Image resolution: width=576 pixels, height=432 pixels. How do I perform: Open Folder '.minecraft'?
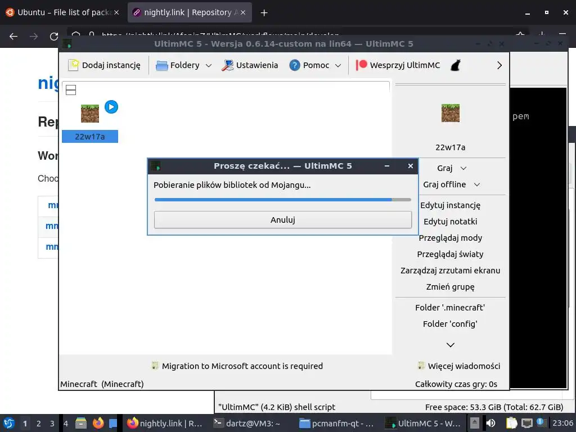click(451, 308)
